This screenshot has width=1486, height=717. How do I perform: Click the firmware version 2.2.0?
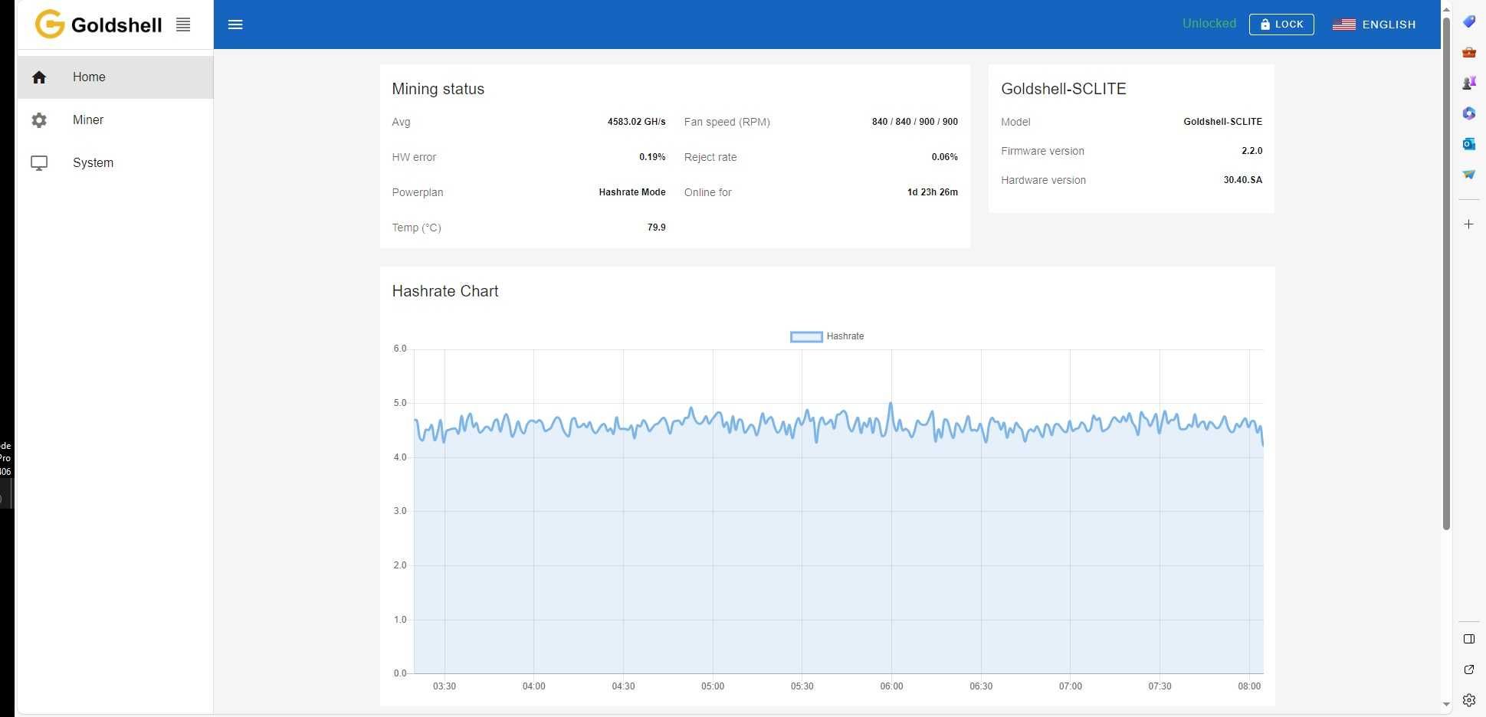click(x=1251, y=151)
